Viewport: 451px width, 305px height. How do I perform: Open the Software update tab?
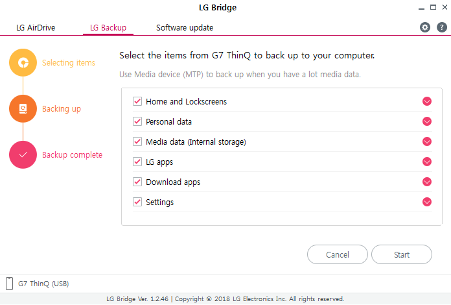click(x=185, y=28)
